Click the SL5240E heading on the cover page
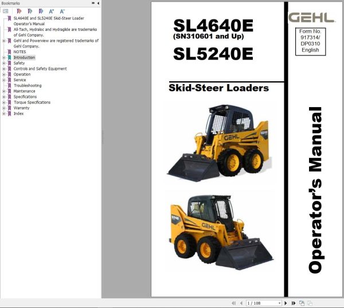Screen dimensions: 344x308 (213, 54)
